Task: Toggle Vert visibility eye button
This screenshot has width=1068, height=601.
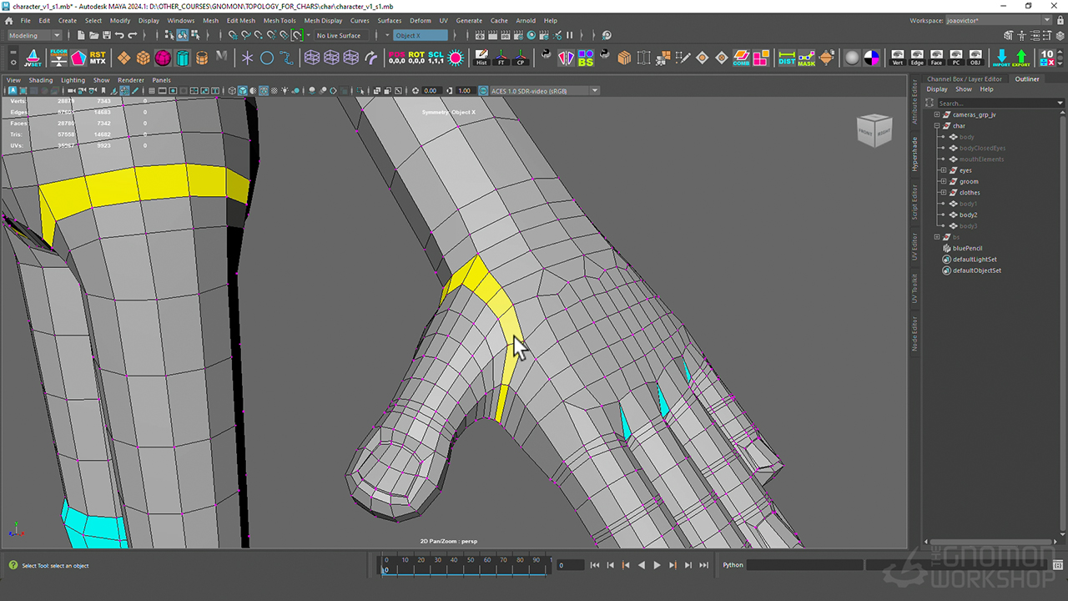Action: point(898,58)
